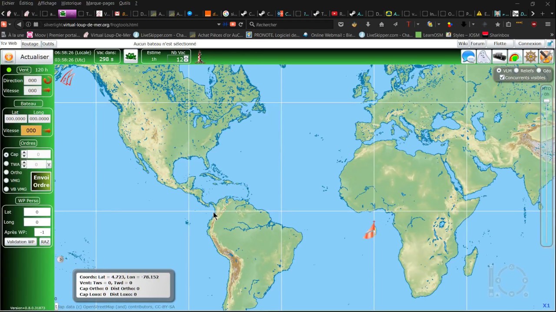Viewport: 556px width, 312px height.
Task: Select the Ortho order radio button
Action: pyautogui.click(x=7, y=172)
